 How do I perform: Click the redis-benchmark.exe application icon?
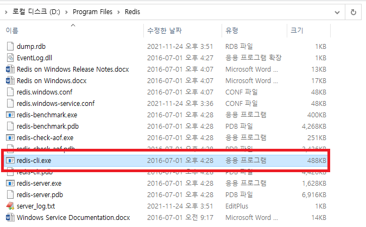(x=10, y=115)
